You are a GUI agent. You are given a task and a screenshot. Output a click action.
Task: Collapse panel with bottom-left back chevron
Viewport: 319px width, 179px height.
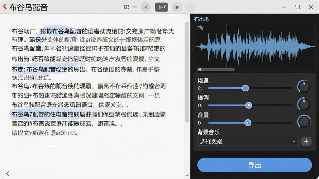pyautogui.click(x=8, y=173)
